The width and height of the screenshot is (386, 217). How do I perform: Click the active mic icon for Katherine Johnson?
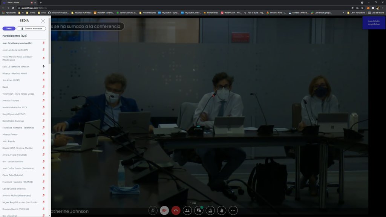[x=44, y=67]
